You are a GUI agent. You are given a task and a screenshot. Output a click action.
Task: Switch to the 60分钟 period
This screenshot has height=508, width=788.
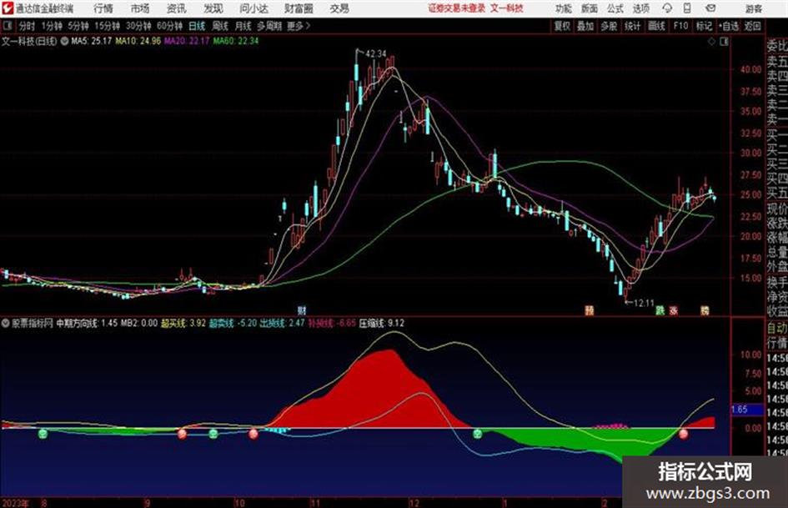[169, 26]
